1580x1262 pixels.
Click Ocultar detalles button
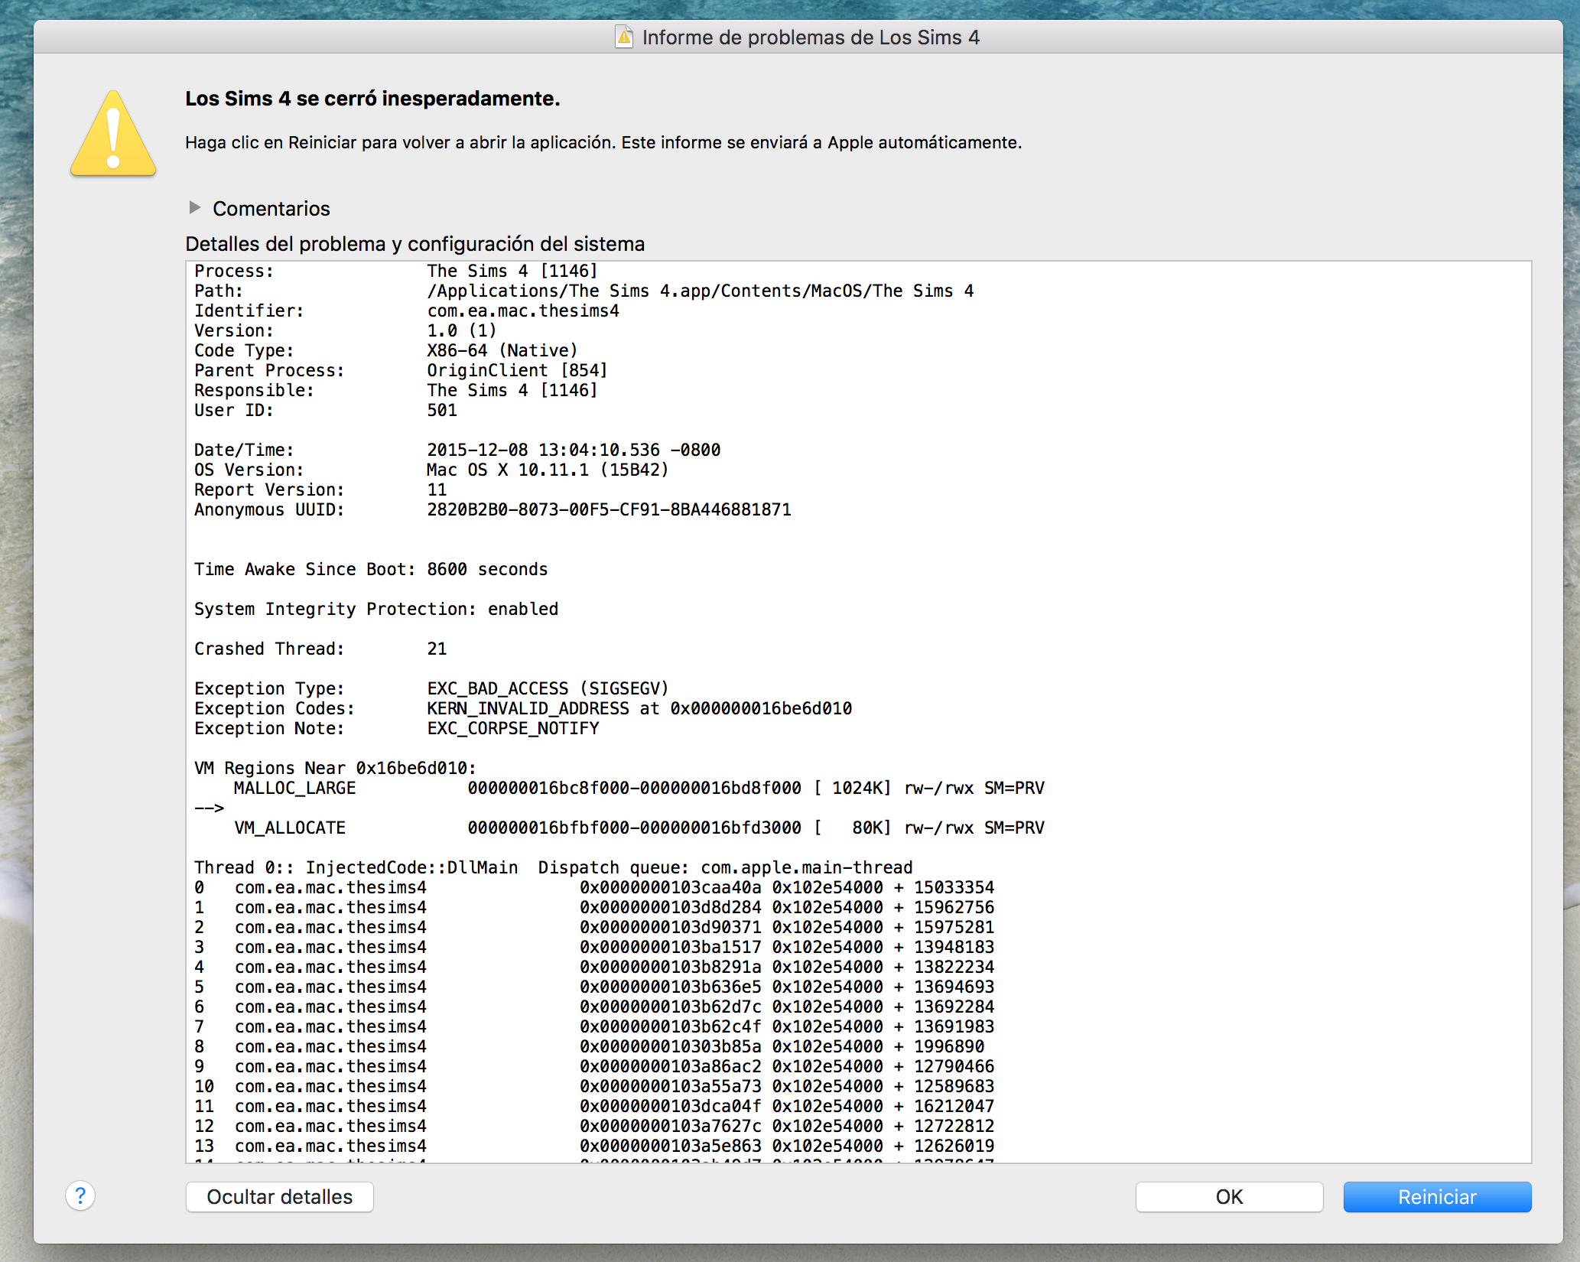click(x=280, y=1197)
